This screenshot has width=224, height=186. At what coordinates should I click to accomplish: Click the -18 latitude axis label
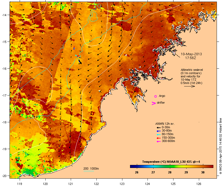4,122
